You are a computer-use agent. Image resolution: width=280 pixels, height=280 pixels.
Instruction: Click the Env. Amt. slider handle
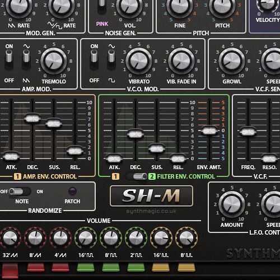[x=209, y=130]
